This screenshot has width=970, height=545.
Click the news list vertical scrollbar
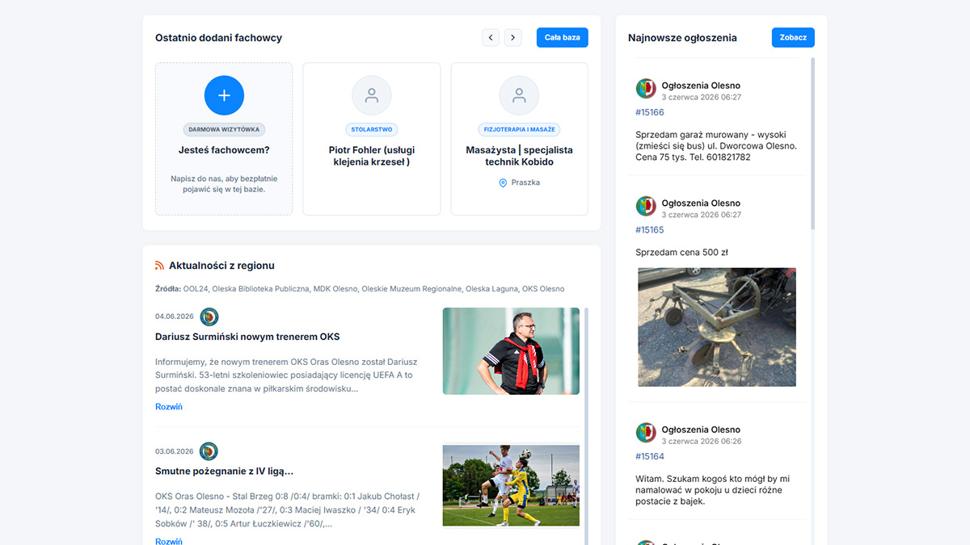click(587, 426)
